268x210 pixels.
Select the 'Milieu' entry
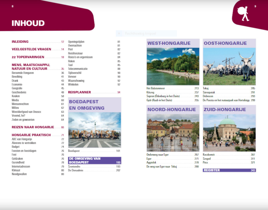point(38,108)
